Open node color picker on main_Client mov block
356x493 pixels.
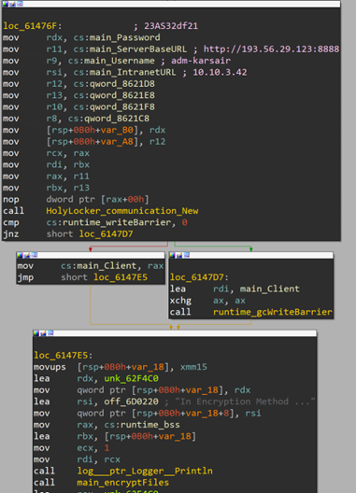pyautogui.click(x=20, y=255)
